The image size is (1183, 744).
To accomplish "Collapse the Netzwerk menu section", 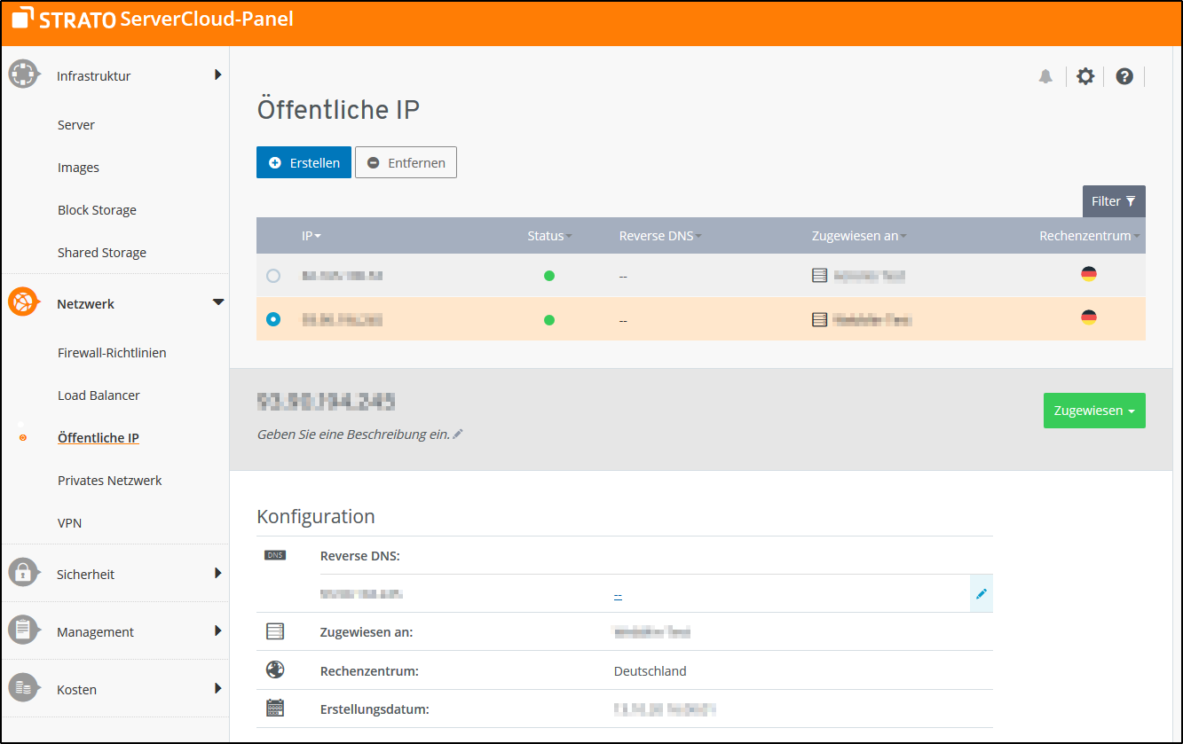I will (218, 302).
